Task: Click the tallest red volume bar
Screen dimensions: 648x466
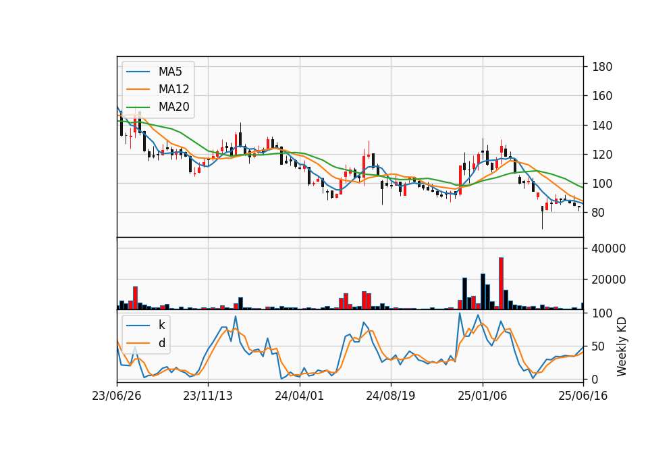Action: click(501, 283)
